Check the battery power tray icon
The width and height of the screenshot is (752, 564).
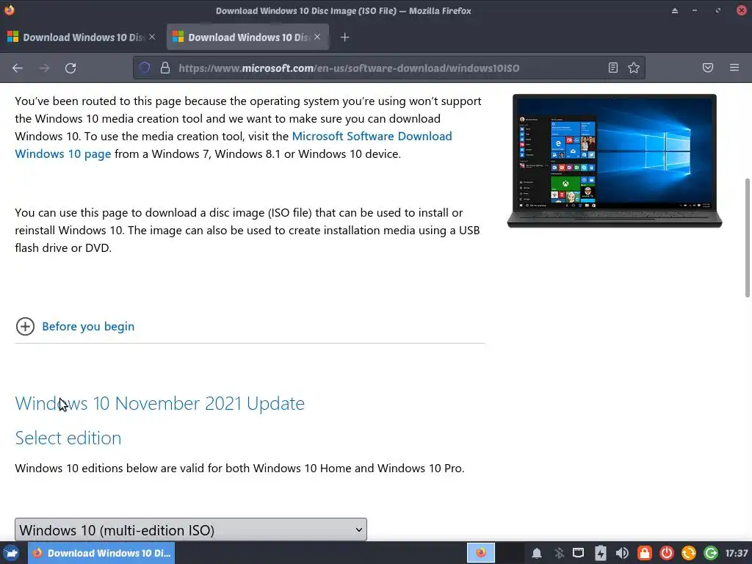tap(601, 553)
